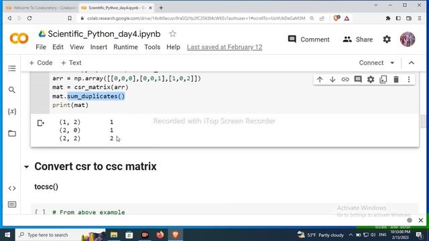The width and height of the screenshot is (429, 241).
Task: Collapse the header with chevron up
Action: (411, 63)
